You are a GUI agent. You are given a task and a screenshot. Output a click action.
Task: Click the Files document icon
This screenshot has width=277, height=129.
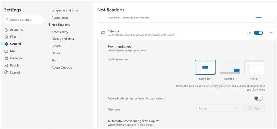[x=6, y=37]
